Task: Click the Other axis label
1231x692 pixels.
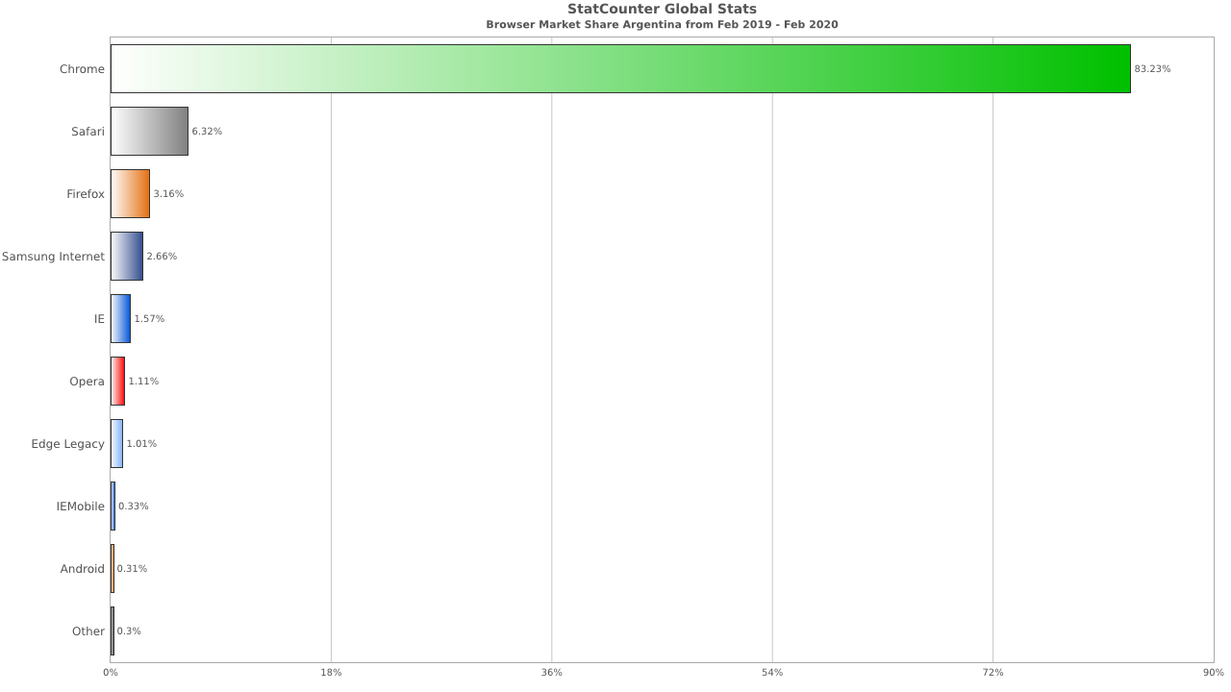Action: pyautogui.click(x=88, y=631)
